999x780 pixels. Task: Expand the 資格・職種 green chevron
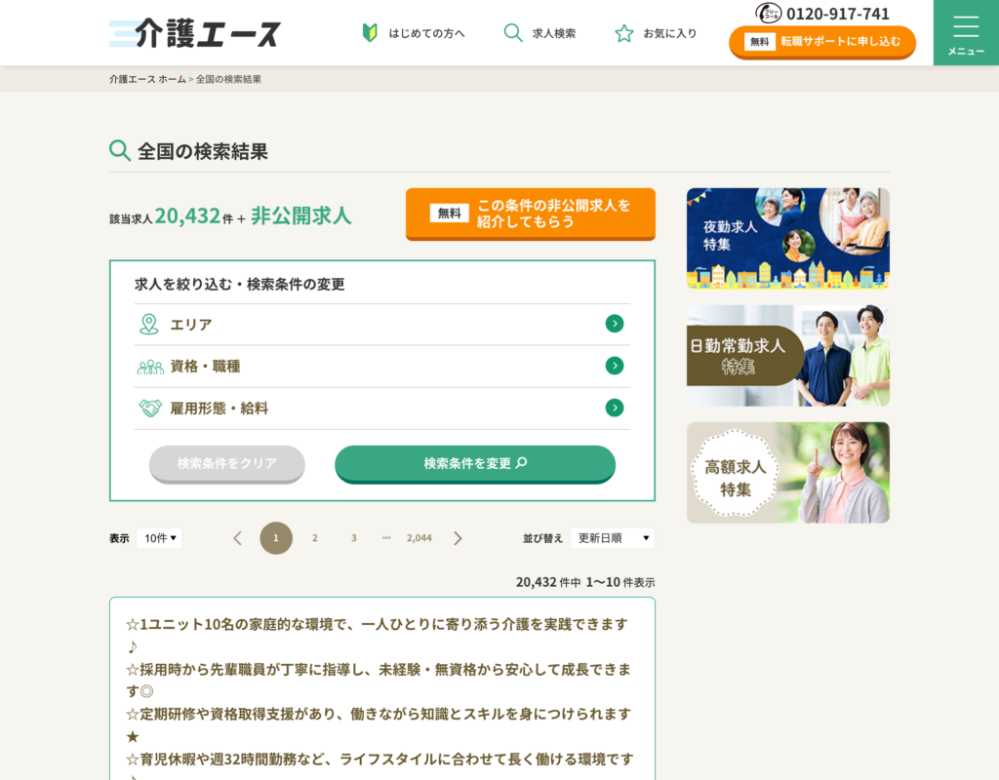tap(615, 366)
